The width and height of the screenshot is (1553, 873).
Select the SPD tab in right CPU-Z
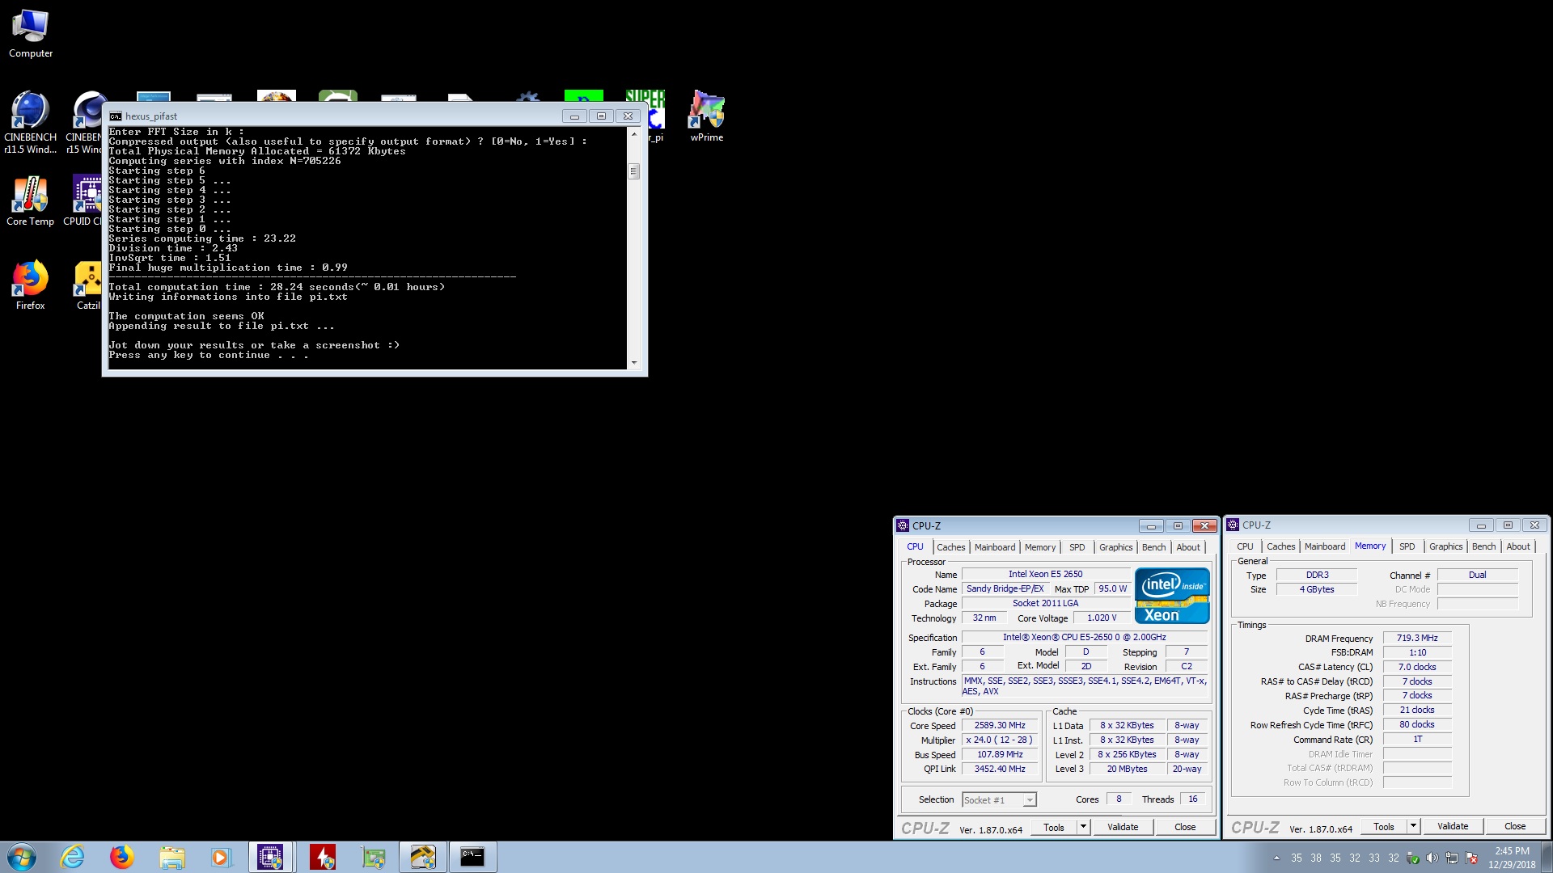[x=1407, y=546]
